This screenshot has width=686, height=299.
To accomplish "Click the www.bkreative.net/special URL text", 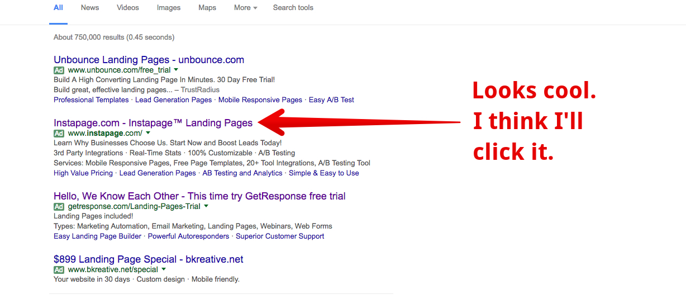I will point(113,270).
